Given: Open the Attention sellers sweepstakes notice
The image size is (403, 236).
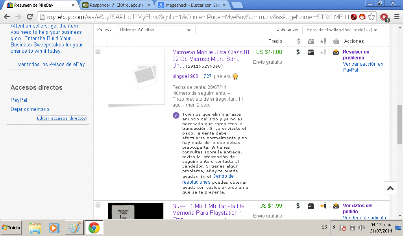Looking at the screenshot, I should tap(46, 39).
